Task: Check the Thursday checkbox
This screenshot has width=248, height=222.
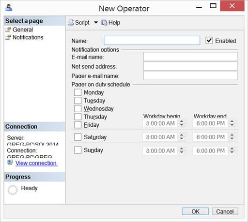Action: (x=77, y=117)
